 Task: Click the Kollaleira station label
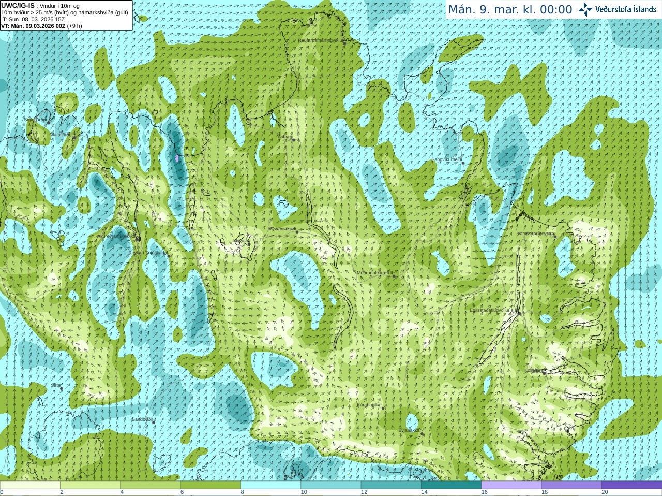[535, 370]
